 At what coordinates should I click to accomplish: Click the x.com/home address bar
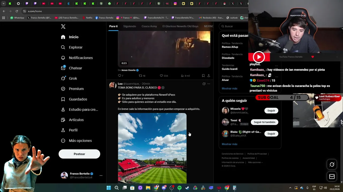tap(134, 11)
